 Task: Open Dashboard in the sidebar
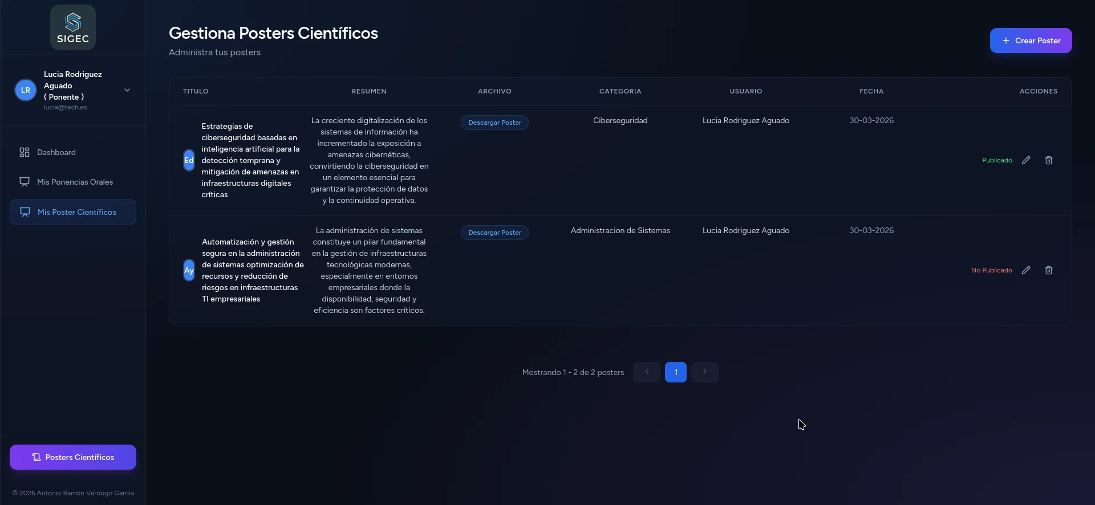pos(56,152)
